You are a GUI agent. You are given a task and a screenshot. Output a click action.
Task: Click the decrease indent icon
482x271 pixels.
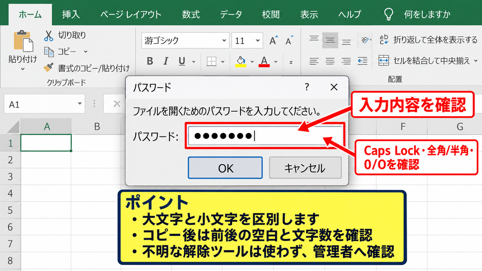pos(362,61)
